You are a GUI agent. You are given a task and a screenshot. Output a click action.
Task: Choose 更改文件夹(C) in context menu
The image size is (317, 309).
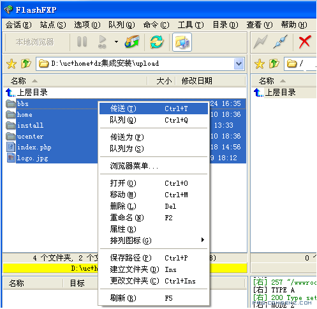tap(154, 281)
